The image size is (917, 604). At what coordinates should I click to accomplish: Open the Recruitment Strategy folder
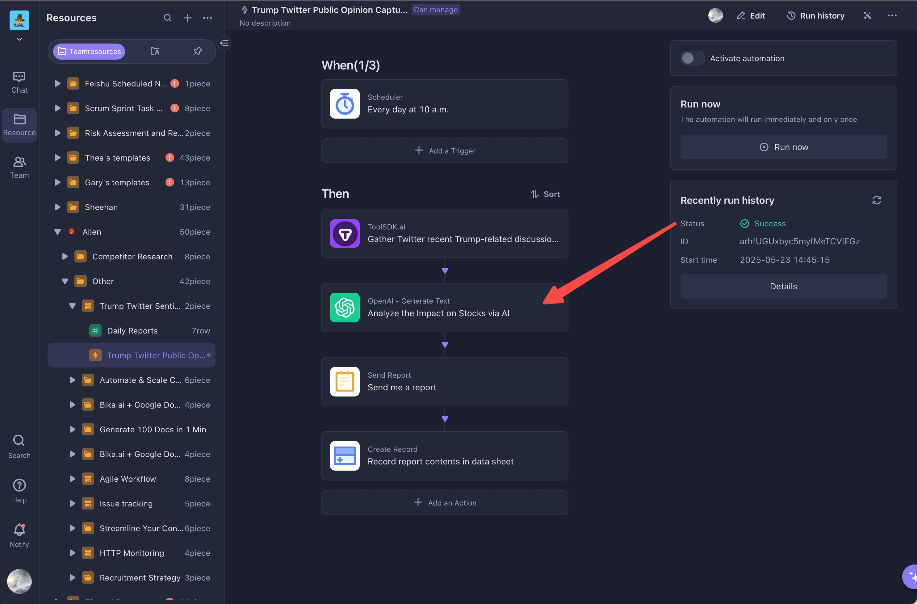[x=132, y=577]
